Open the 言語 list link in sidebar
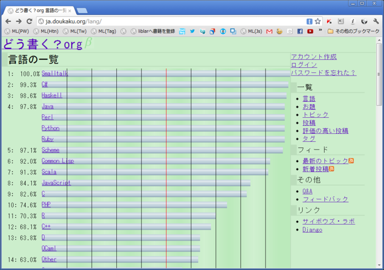384x270 pixels. click(x=309, y=99)
